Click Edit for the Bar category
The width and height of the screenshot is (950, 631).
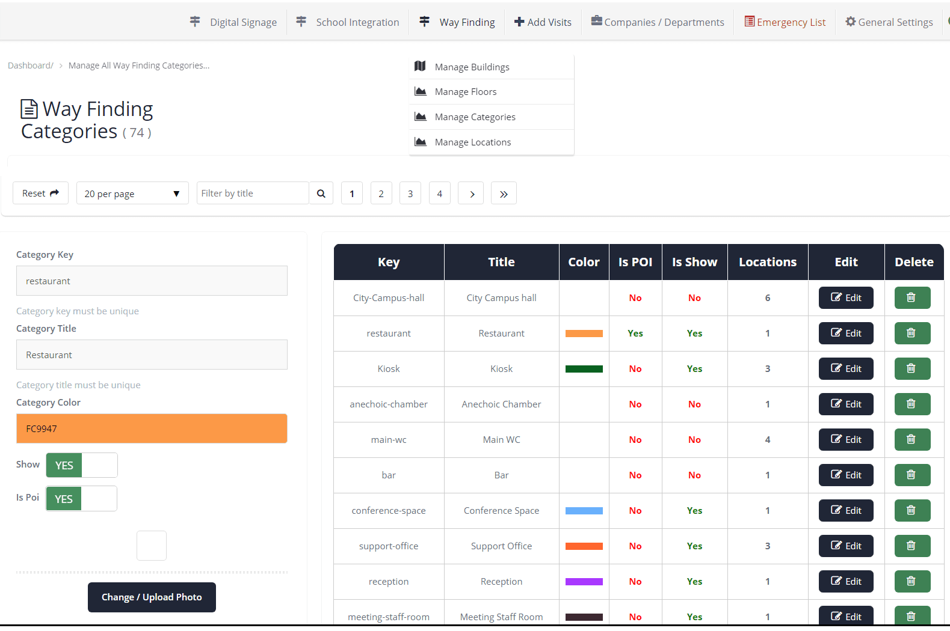point(845,475)
